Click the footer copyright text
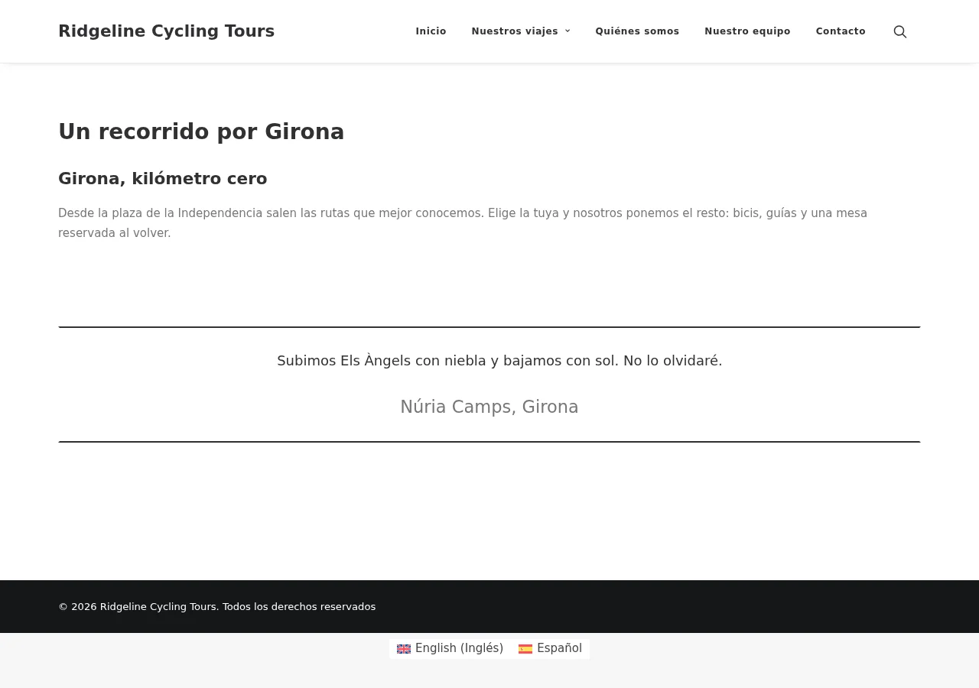The image size is (979, 688). click(x=217, y=607)
